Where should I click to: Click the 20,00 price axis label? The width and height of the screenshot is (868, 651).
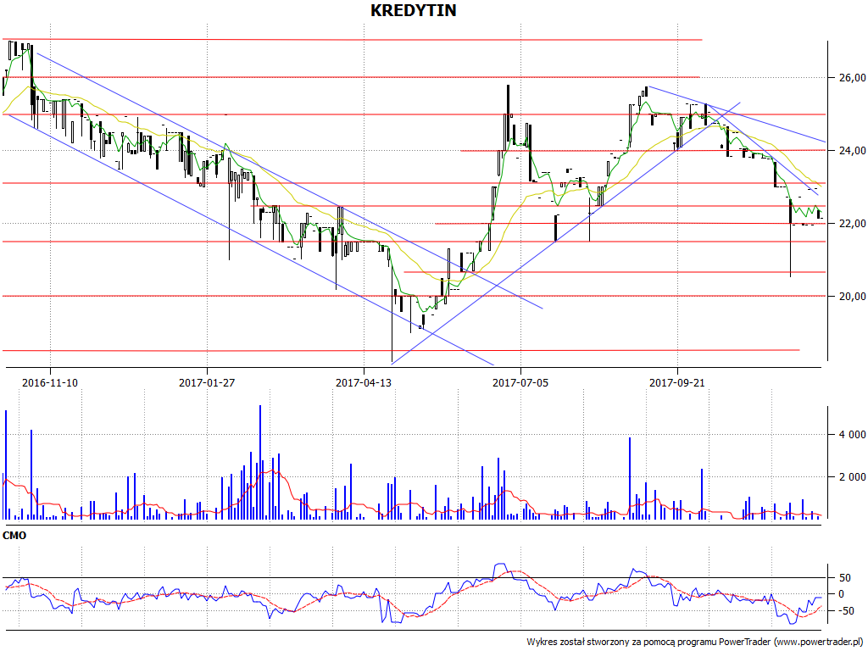click(x=853, y=297)
